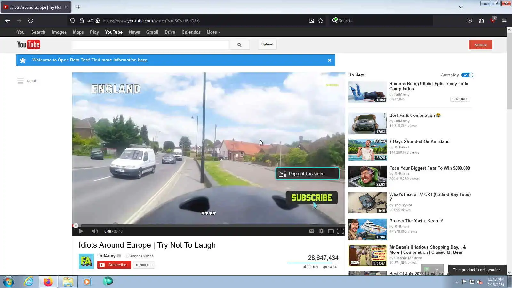Go back in Firefox
The height and width of the screenshot is (288, 512).
click(x=8, y=21)
